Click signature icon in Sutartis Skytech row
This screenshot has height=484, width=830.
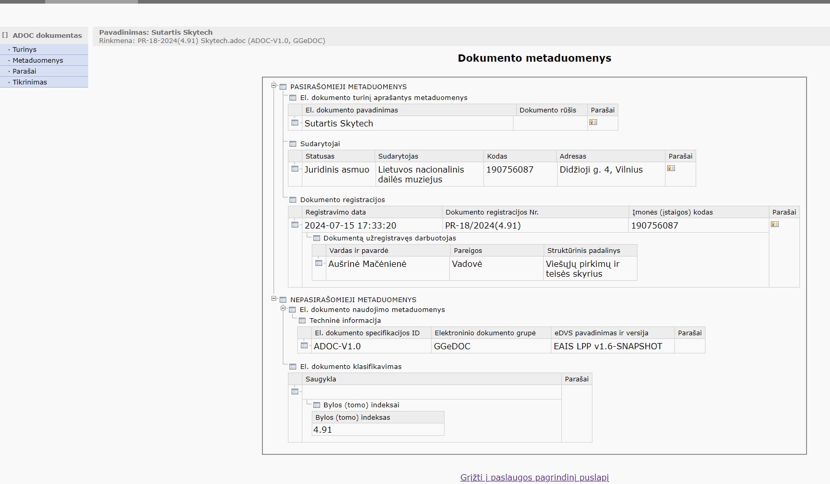pyautogui.click(x=593, y=122)
